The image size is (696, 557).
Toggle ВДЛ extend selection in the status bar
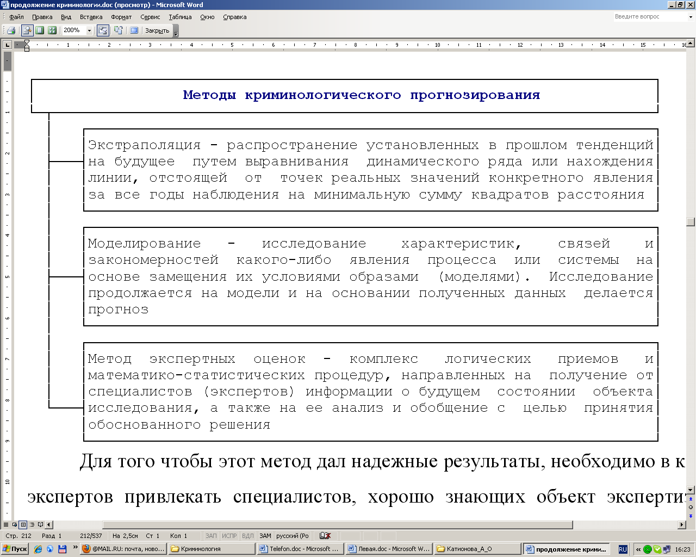tap(247, 536)
